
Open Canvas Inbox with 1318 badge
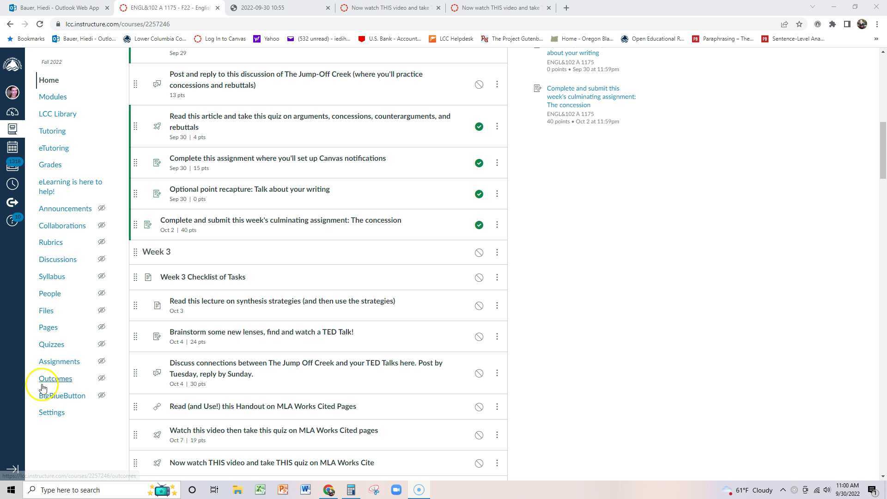point(12,166)
